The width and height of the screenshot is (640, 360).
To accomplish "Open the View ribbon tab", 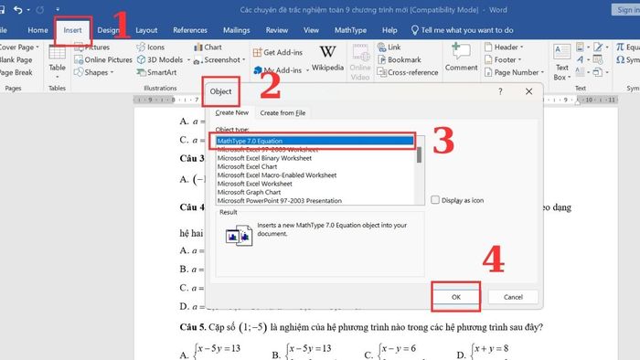I will tap(311, 30).
